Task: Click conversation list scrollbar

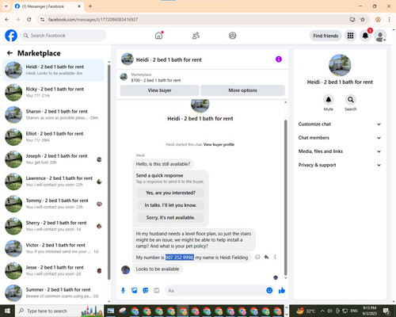Action: click(x=109, y=172)
